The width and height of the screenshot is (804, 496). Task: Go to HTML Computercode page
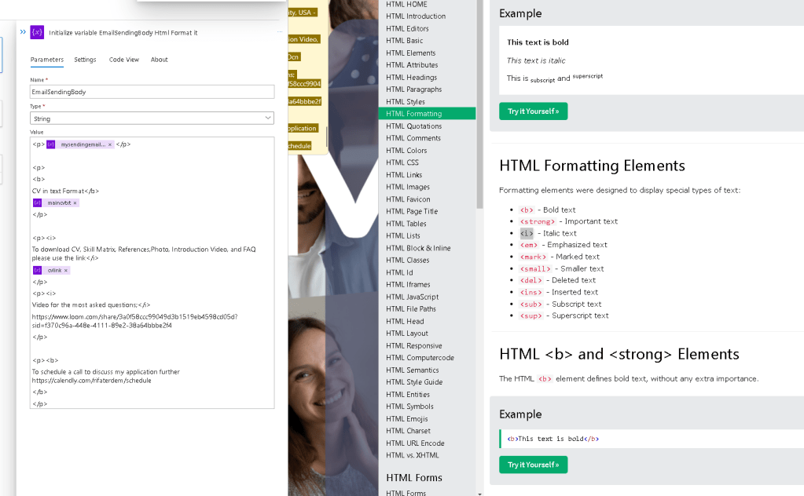click(420, 358)
